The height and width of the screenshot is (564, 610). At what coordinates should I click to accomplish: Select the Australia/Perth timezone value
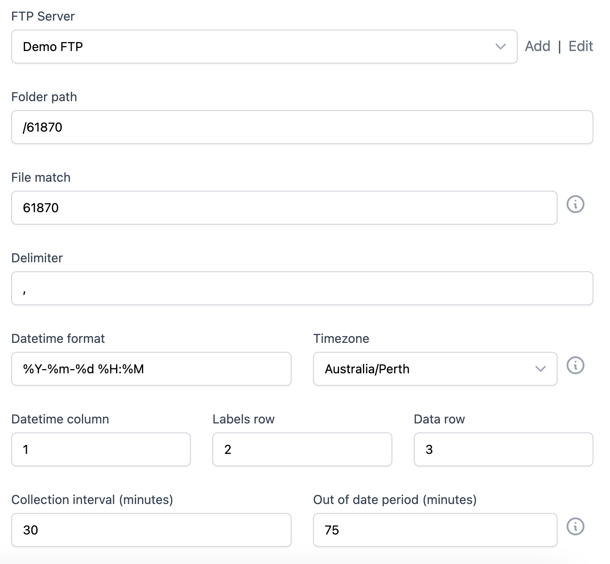(x=367, y=369)
